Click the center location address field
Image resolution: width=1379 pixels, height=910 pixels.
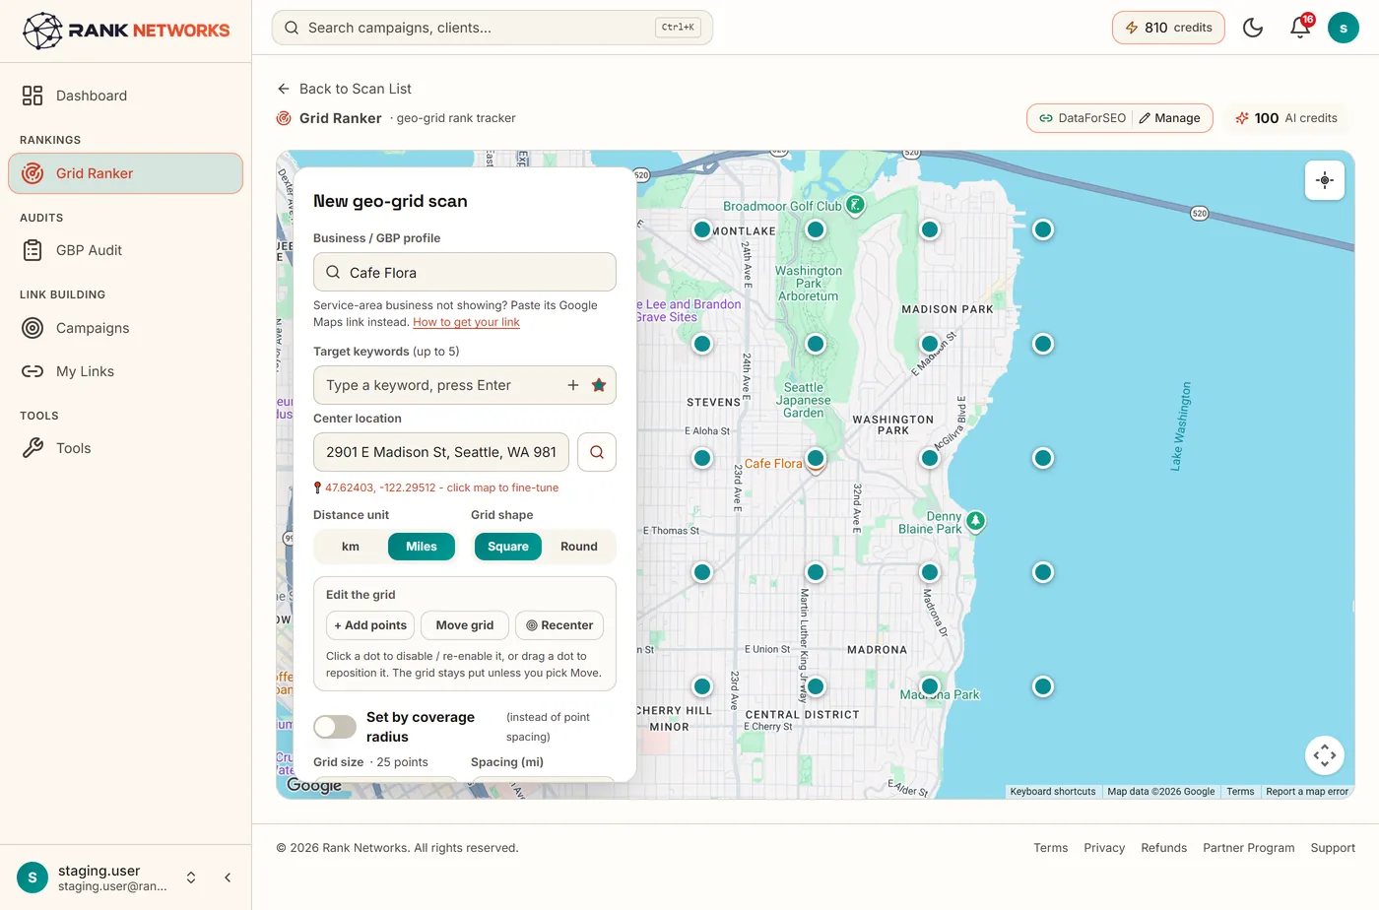[x=441, y=452]
